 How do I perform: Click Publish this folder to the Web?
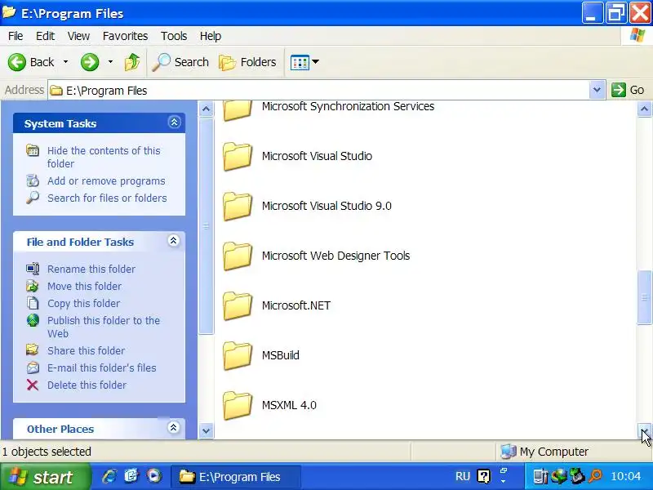click(104, 327)
